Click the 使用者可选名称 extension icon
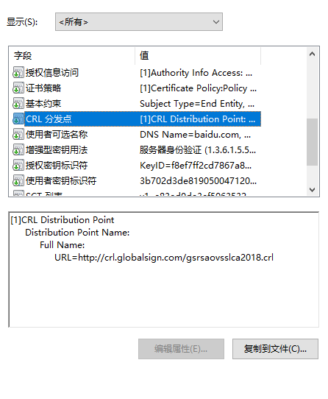328x399 pixels. 18,135
